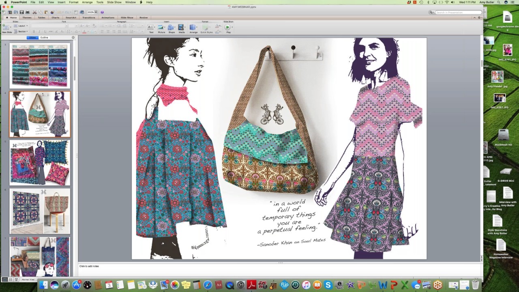Open the Slide Show menu in menu bar
The width and height of the screenshot is (519, 292).
click(114, 2)
